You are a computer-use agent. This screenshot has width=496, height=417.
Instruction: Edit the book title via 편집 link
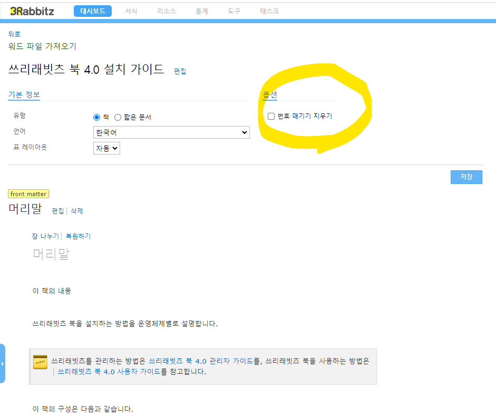coord(180,71)
